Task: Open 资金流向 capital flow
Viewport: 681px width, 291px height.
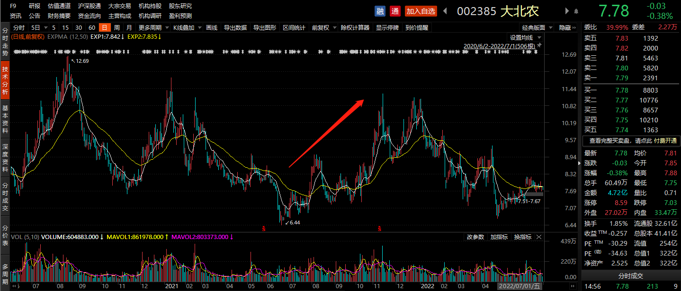Action: pyautogui.click(x=90, y=16)
